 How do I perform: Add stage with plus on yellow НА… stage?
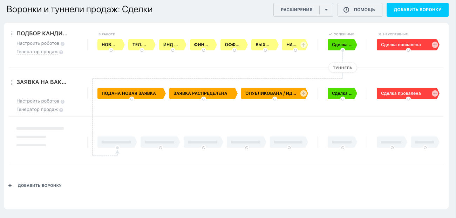[x=304, y=45]
